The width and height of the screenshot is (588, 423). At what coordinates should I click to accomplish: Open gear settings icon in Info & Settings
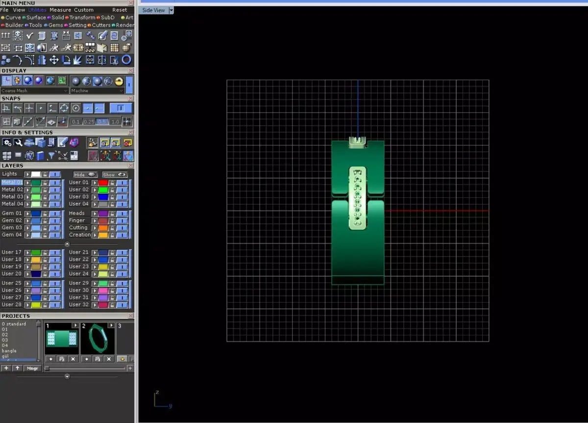pos(6,142)
